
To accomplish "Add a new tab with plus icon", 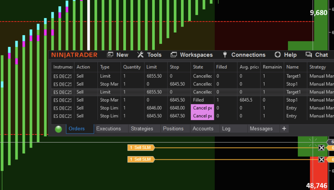I will coord(284,129).
